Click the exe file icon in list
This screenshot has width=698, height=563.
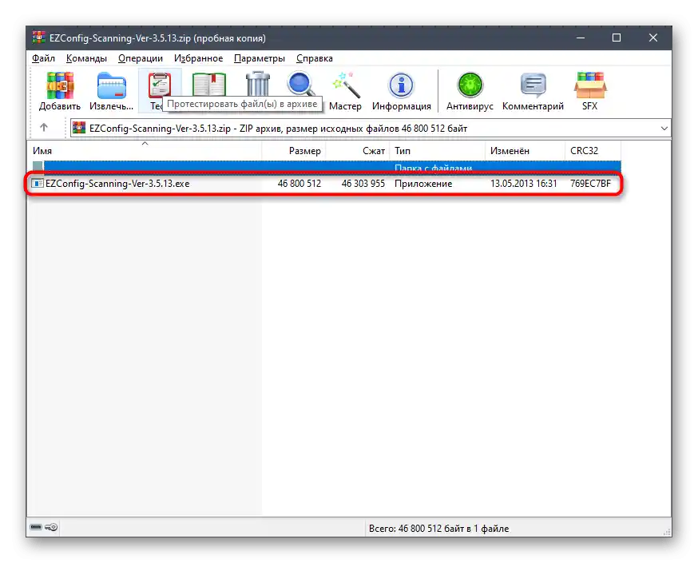38,184
